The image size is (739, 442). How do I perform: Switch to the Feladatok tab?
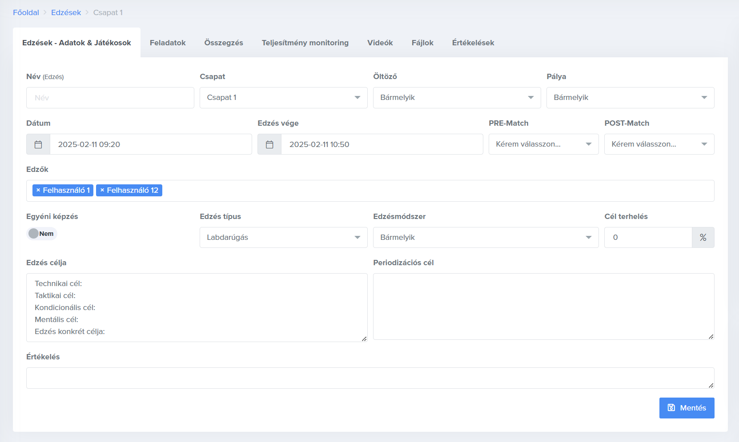pos(168,43)
